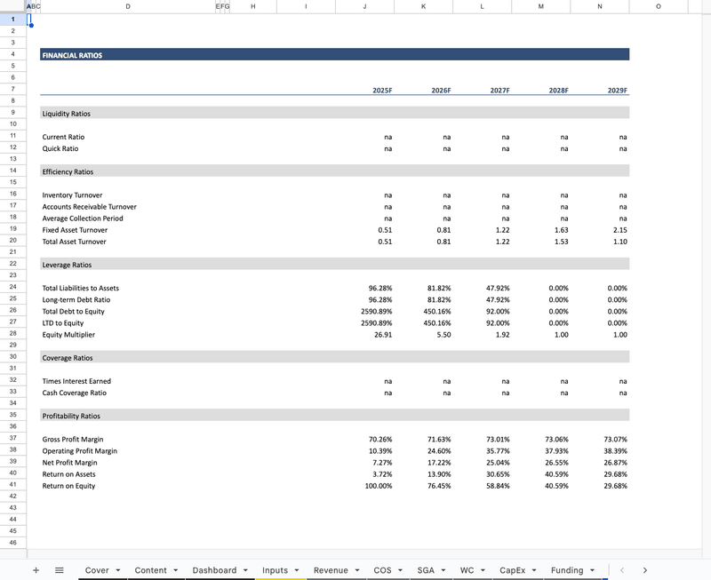This screenshot has height=580, width=711.
Task: Open Cover tab dropdown arrow
Action: 118,570
